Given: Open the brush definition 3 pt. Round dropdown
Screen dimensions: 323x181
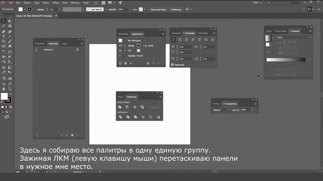Looking at the screenshot, I should pos(105,10).
